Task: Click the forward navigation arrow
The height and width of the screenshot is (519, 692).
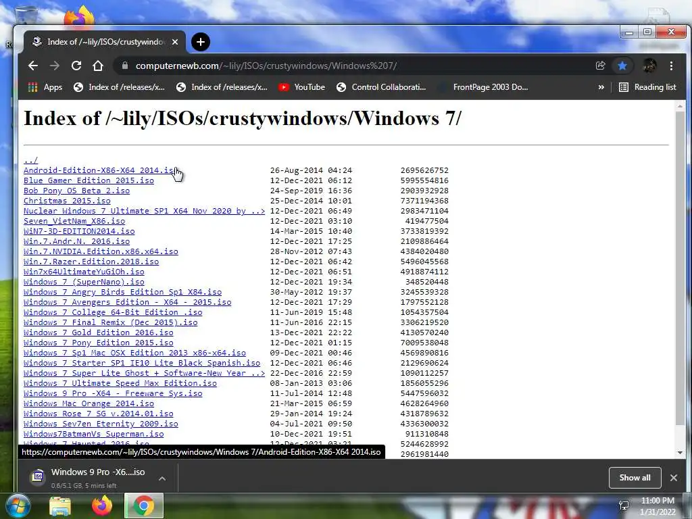Action: (x=55, y=66)
